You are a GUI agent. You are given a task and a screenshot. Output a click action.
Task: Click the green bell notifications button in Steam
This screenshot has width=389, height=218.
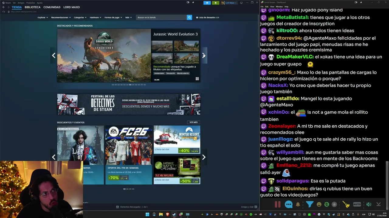215,3
